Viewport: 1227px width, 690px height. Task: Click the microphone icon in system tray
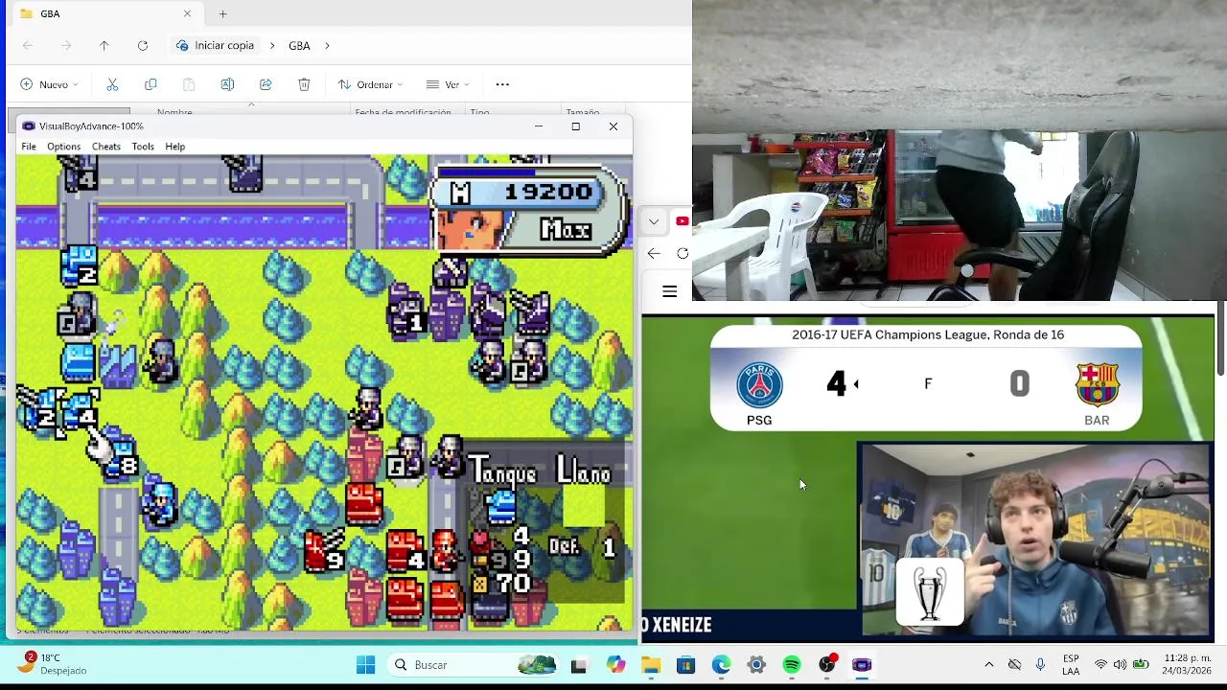(1040, 664)
